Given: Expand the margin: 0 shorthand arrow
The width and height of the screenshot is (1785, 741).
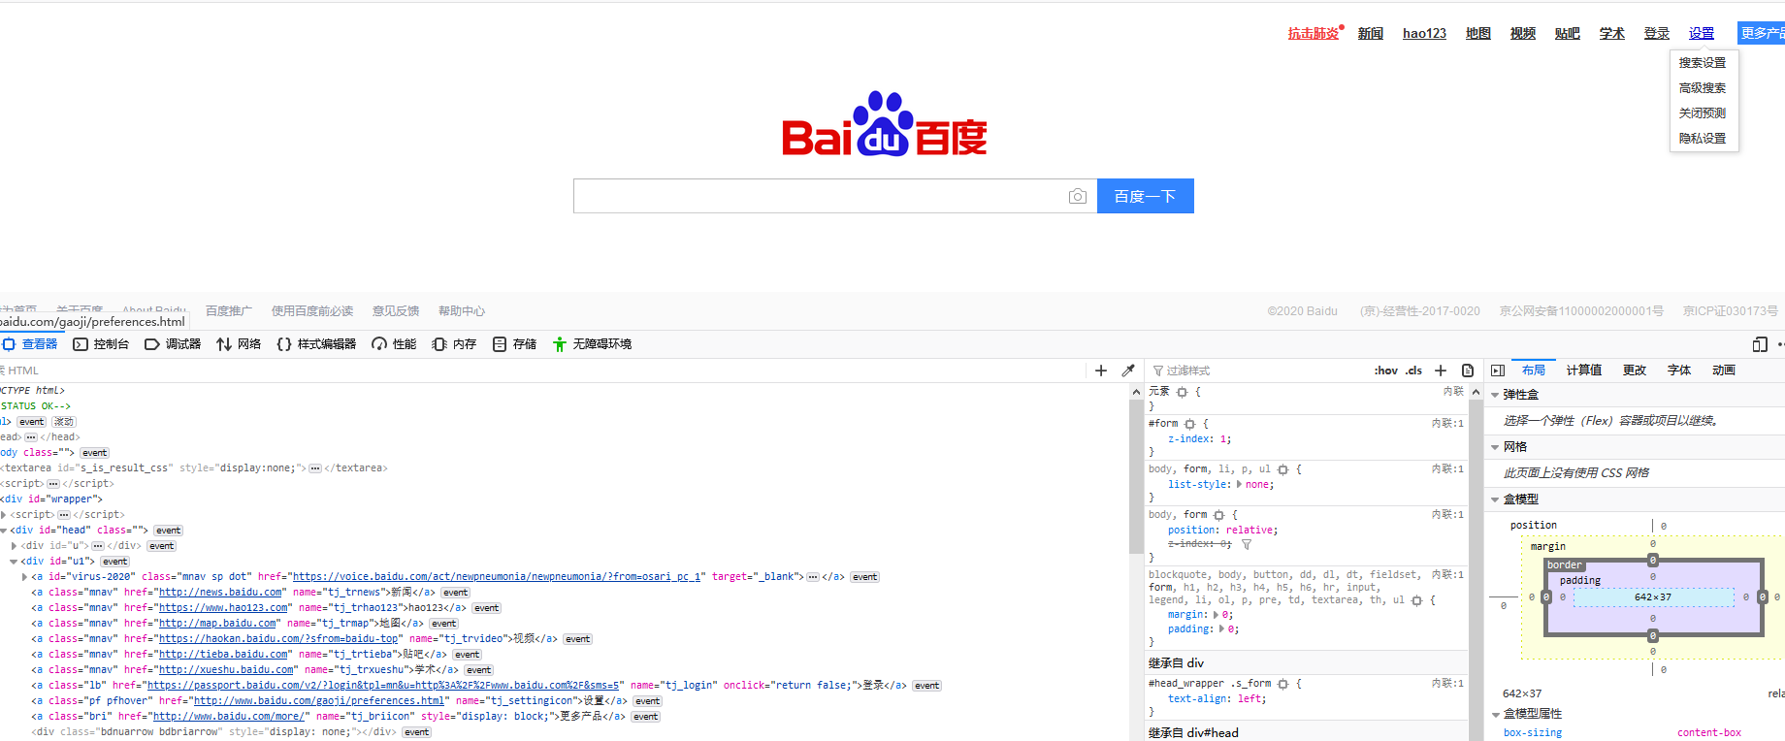Looking at the screenshot, I should click(1217, 615).
